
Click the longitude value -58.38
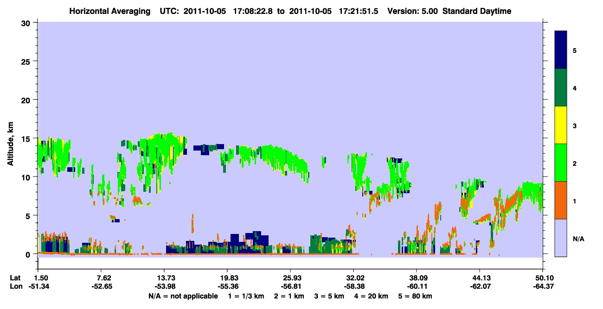click(353, 286)
